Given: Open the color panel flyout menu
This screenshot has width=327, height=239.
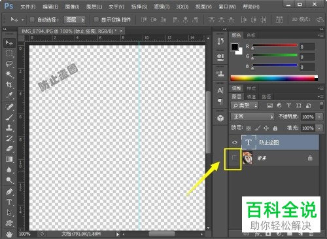Looking at the screenshot, I should click(x=320, y=35).
